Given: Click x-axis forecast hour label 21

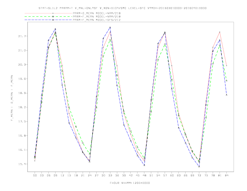Looking at the screenshot, I should 83,175.
